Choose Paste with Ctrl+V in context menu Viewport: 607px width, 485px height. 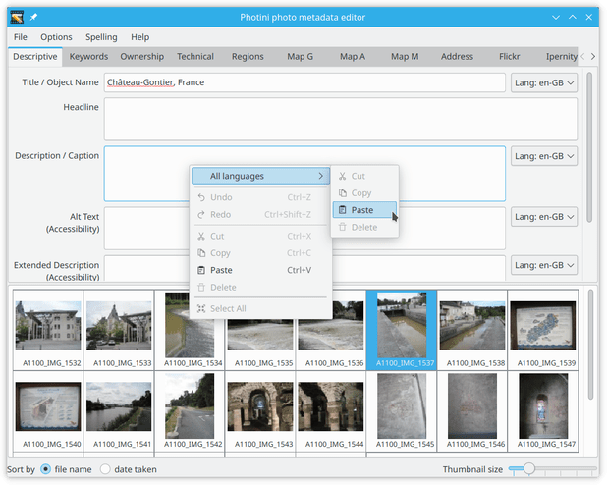(x=261, y=270)
